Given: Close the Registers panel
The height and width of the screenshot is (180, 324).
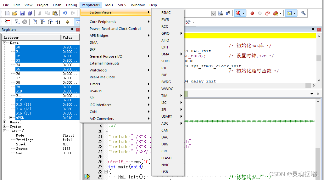Looking at the screenshot, I should tap(78, 30).
